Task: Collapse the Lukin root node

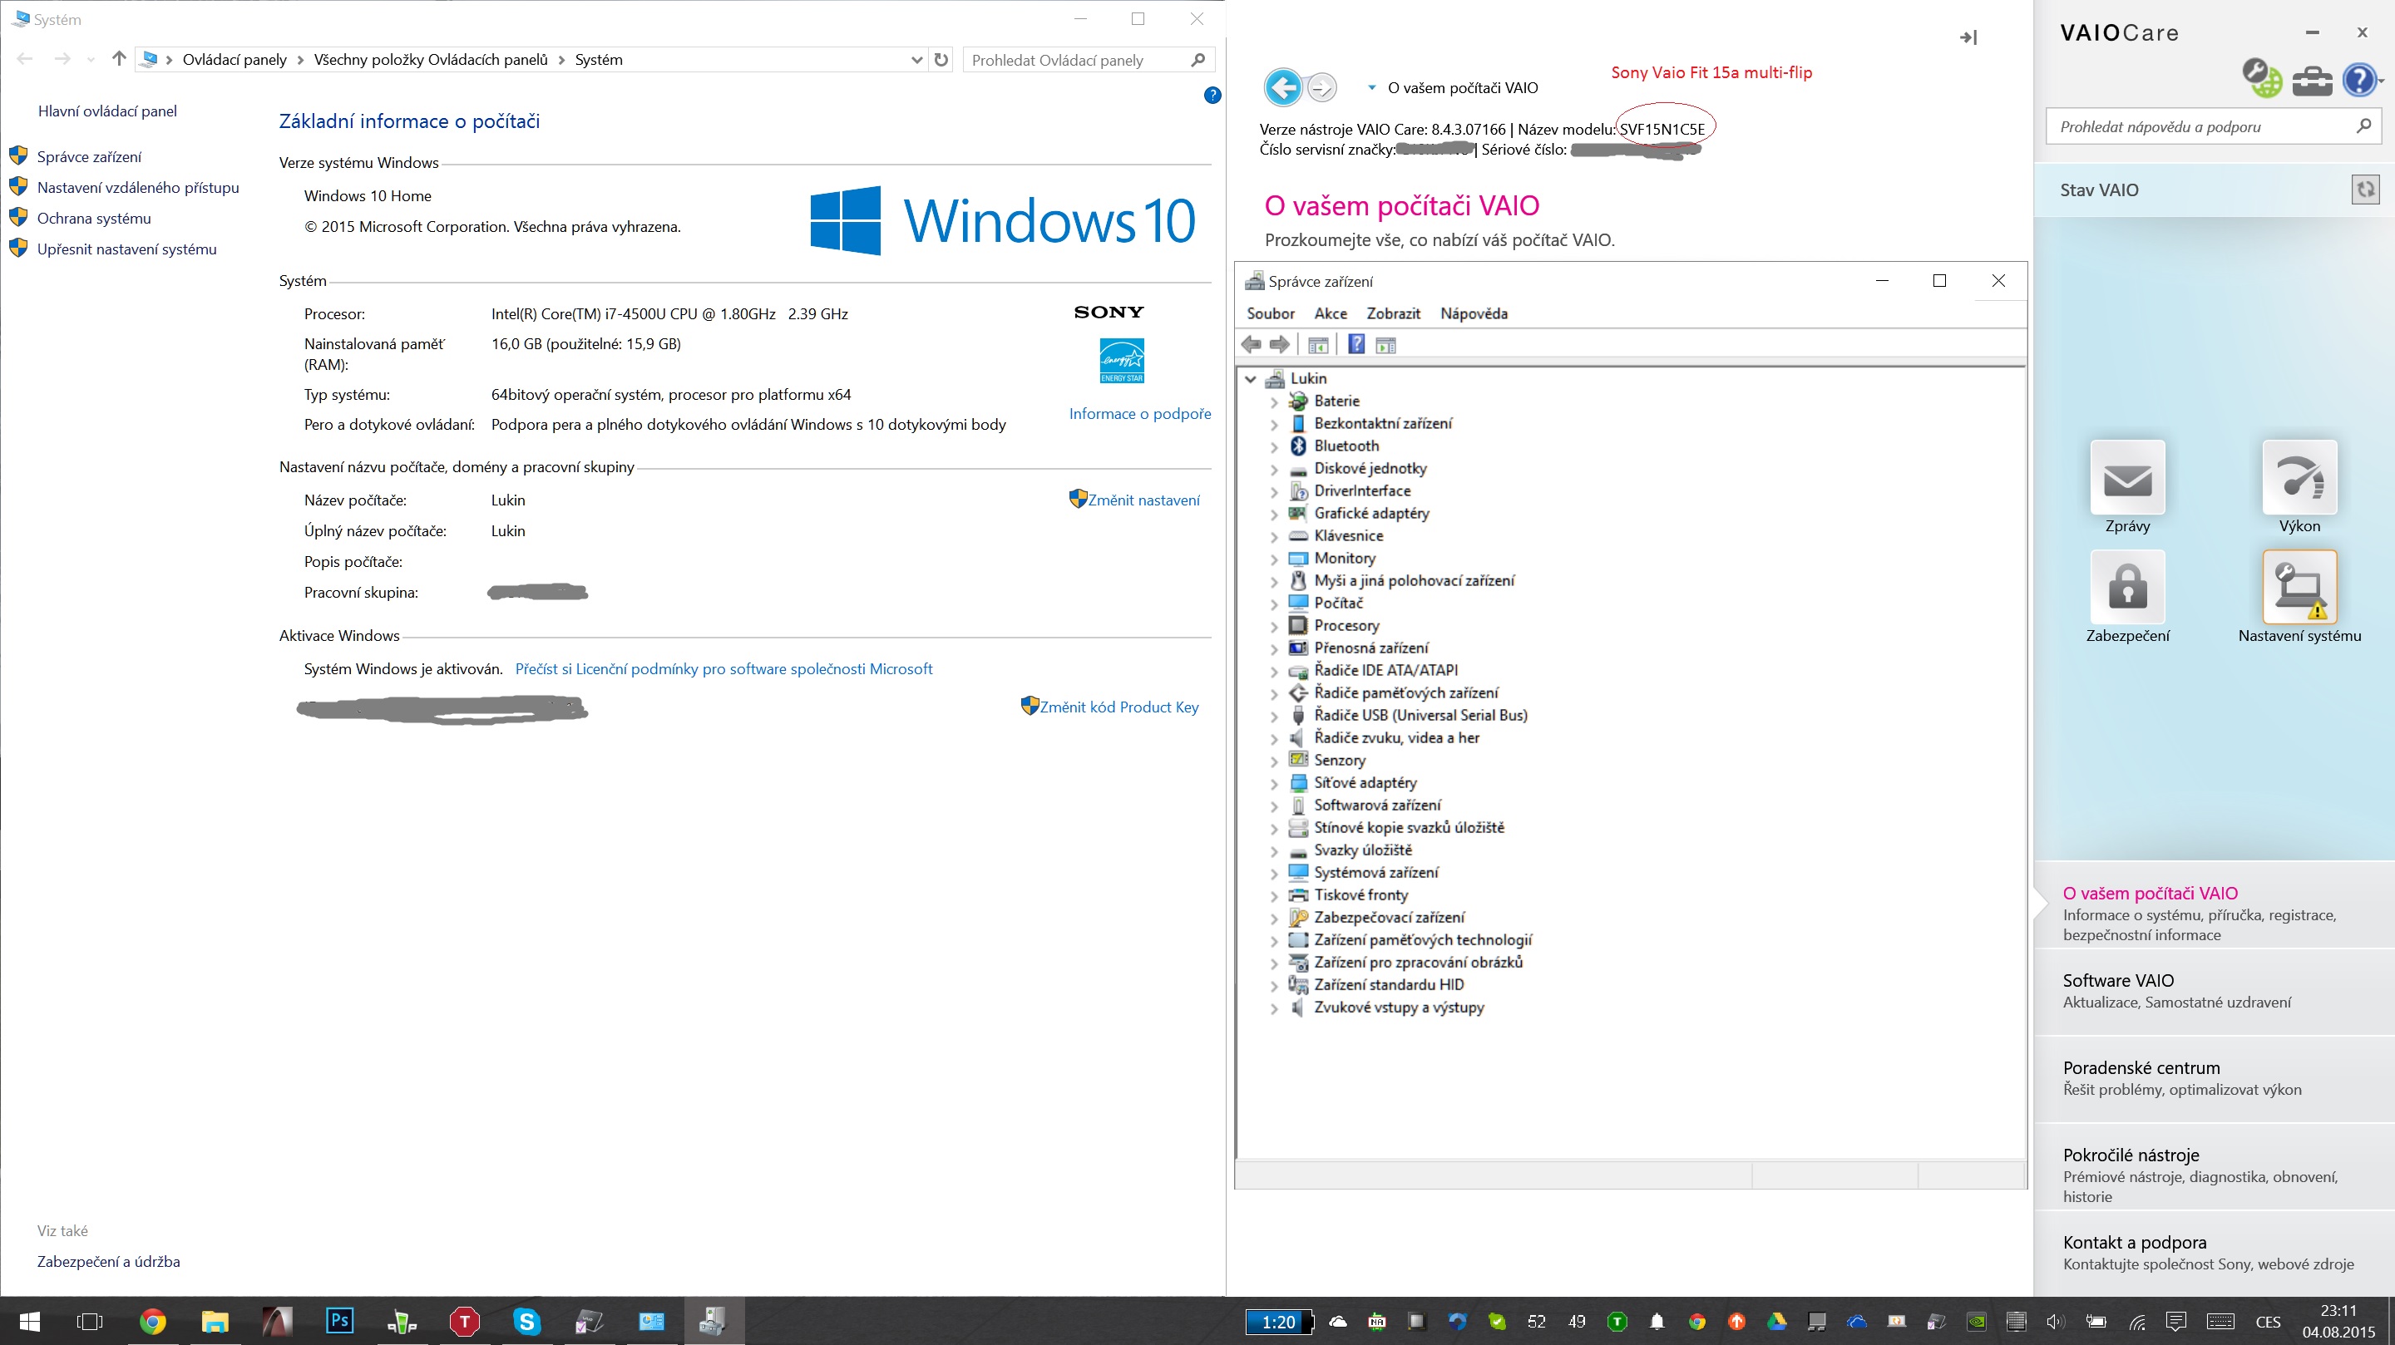Action: 1252,379
